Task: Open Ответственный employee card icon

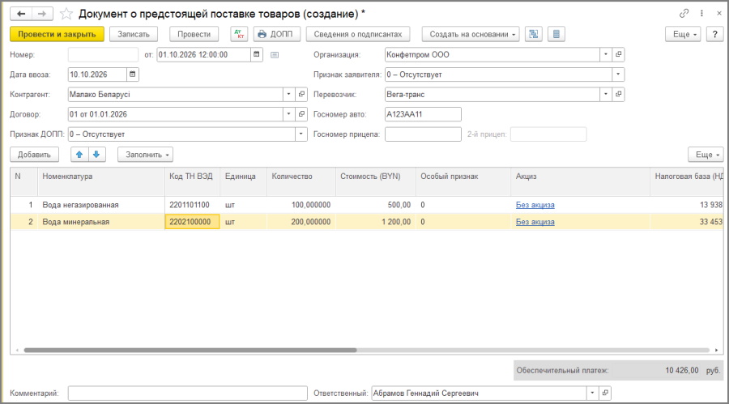Action: 605,393
